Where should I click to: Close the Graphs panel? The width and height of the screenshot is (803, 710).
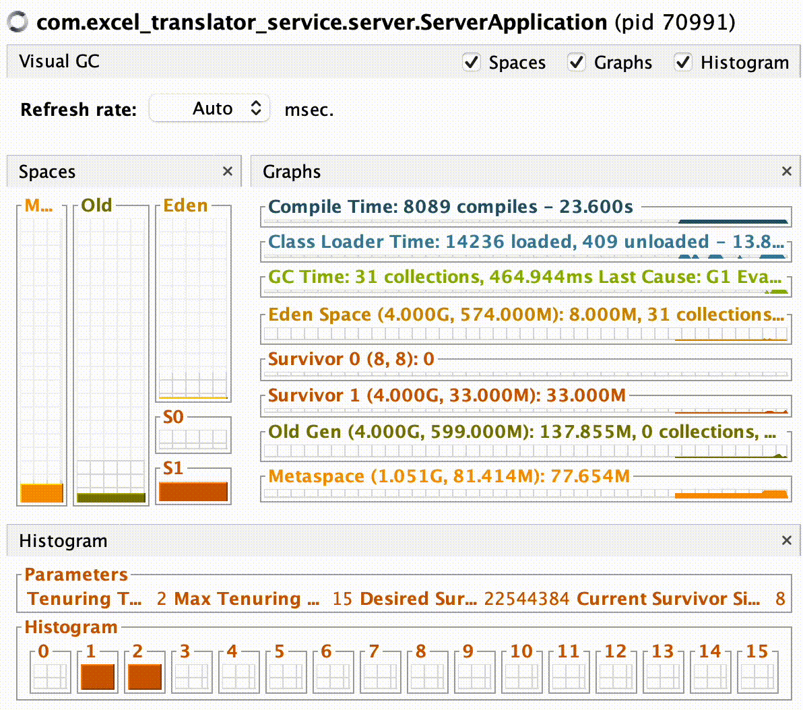[x=787, y=171]
